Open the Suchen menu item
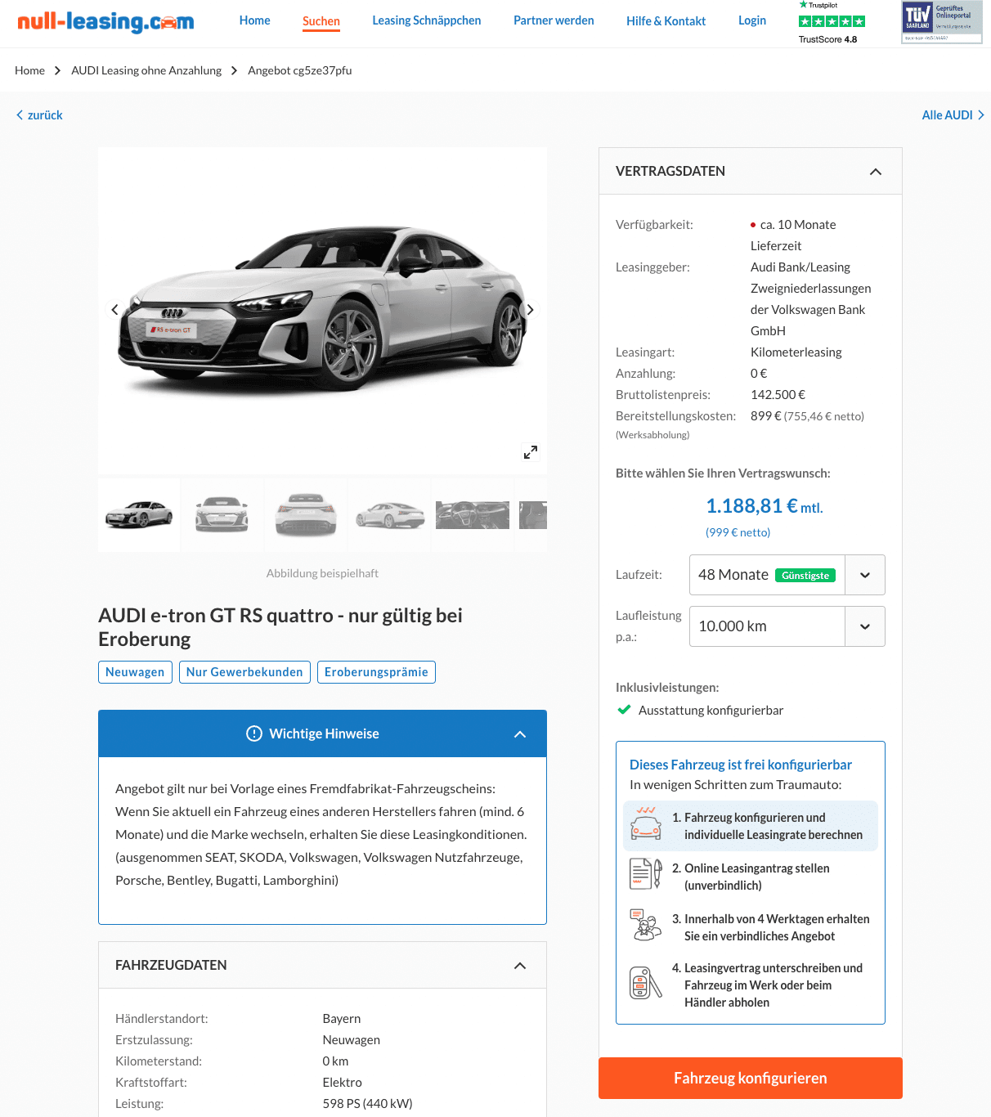991x1117 pixels. (x=321, y=21)
